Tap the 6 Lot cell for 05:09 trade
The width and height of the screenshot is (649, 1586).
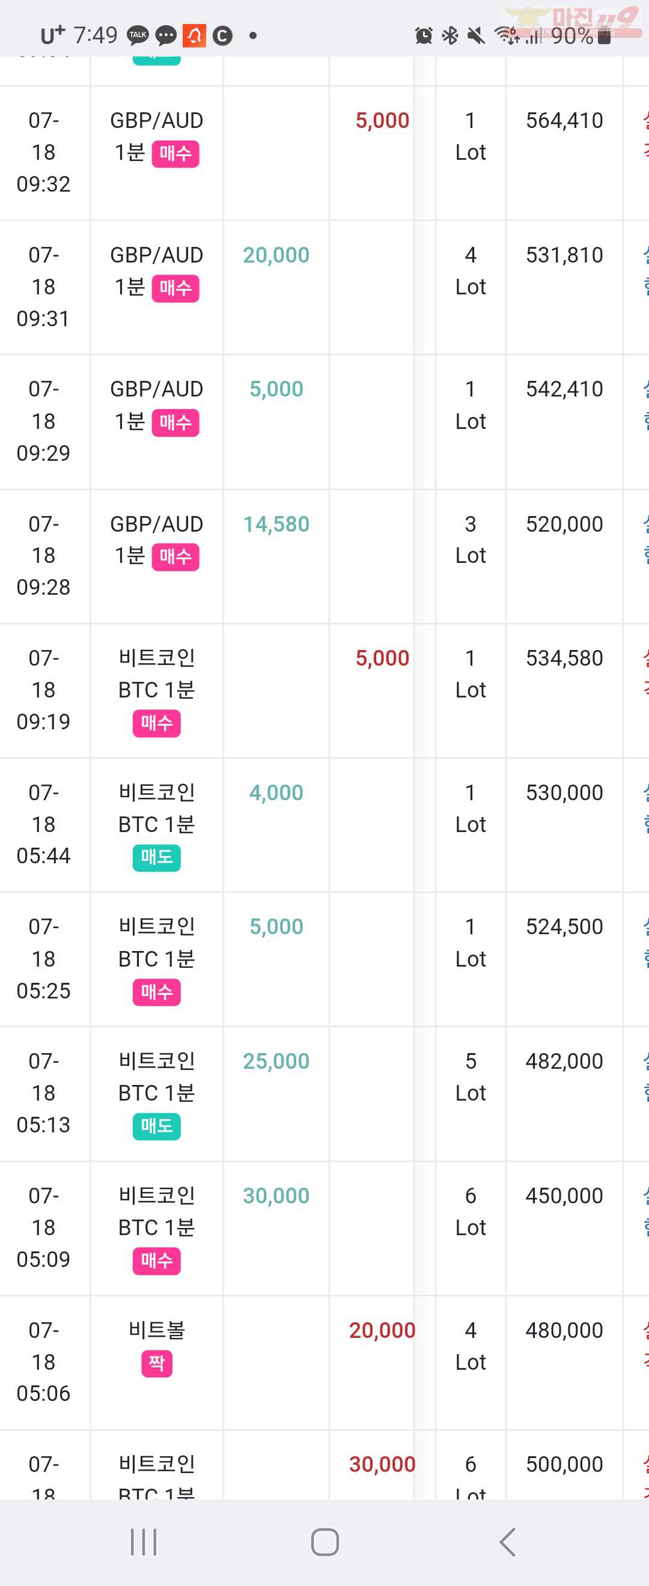coord(471,1211)
